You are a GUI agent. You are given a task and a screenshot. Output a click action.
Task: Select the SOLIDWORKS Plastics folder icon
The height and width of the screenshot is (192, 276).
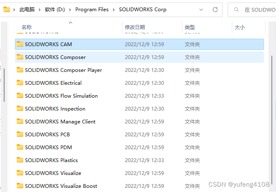click(20, 160)
